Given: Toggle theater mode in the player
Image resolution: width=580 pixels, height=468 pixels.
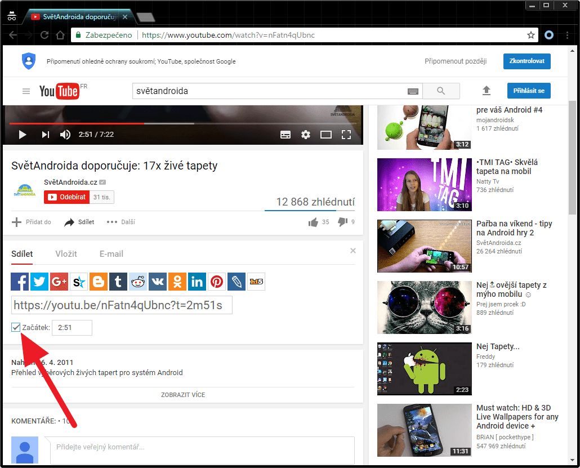Looking at the screenshot, I should coord(326,135).
